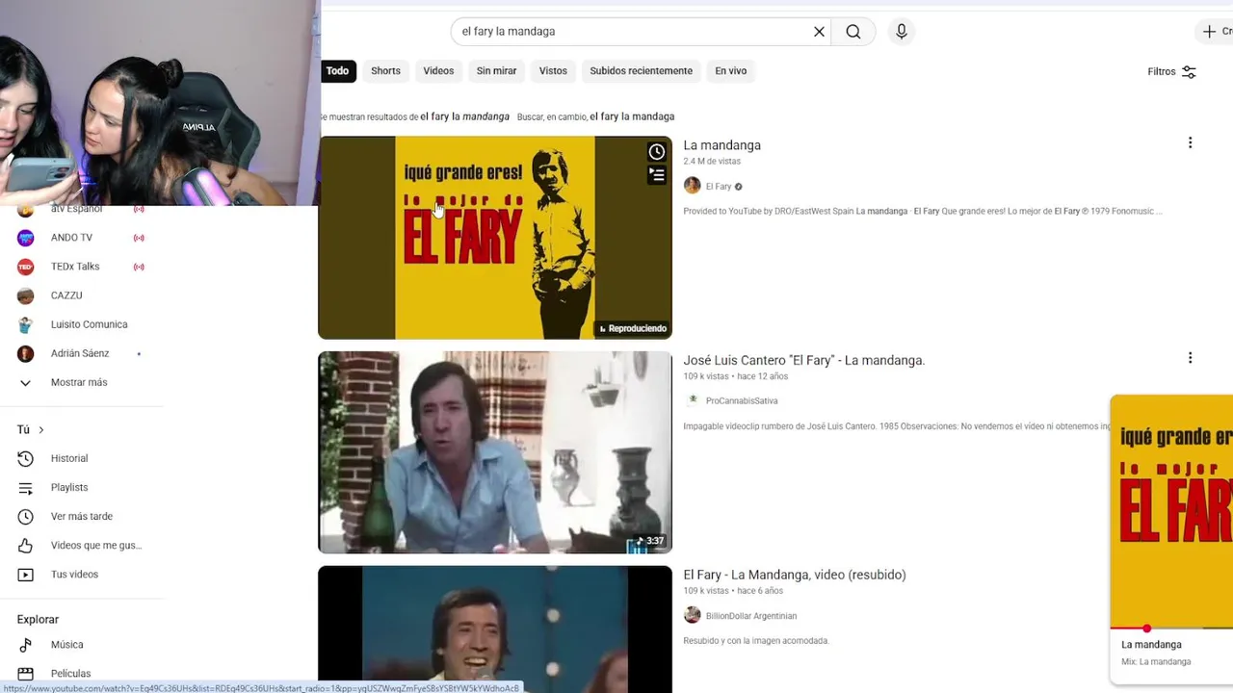Click the magnifying glass search button
Viewport: 1233px width, 693px height.
point(853,32)
